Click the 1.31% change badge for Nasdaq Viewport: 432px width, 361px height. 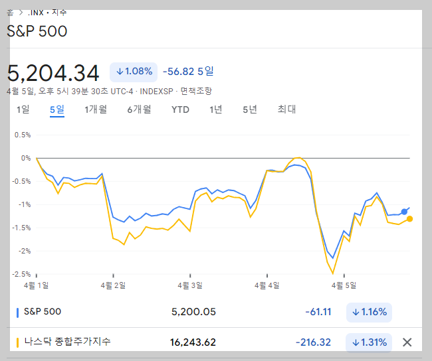[x=369, y=342]
